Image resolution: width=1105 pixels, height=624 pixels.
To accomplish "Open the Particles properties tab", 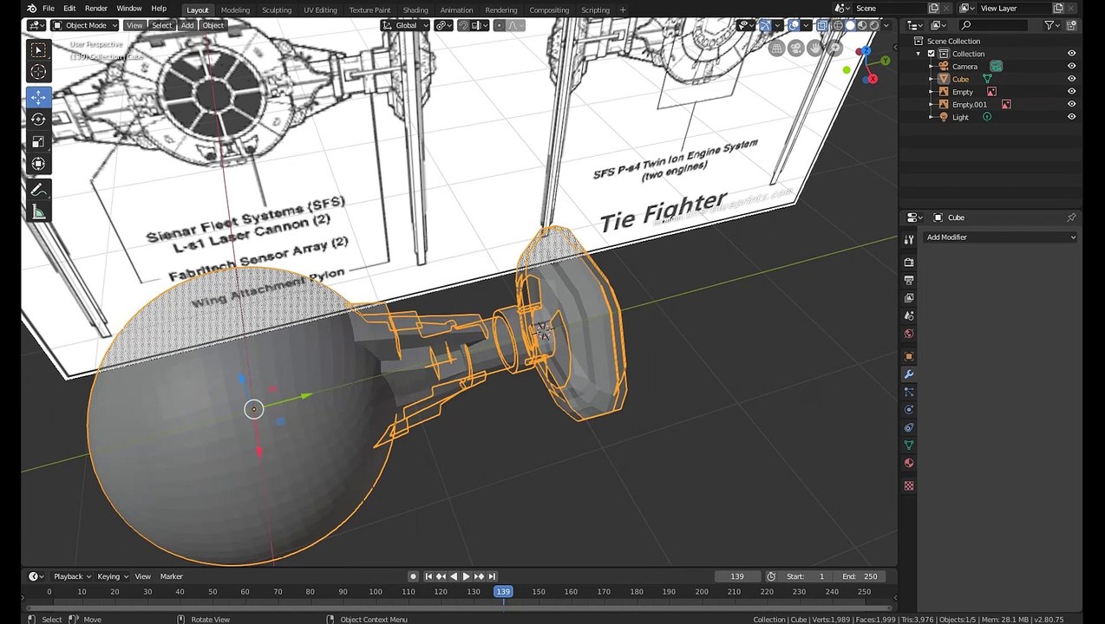I will (909, 392).
